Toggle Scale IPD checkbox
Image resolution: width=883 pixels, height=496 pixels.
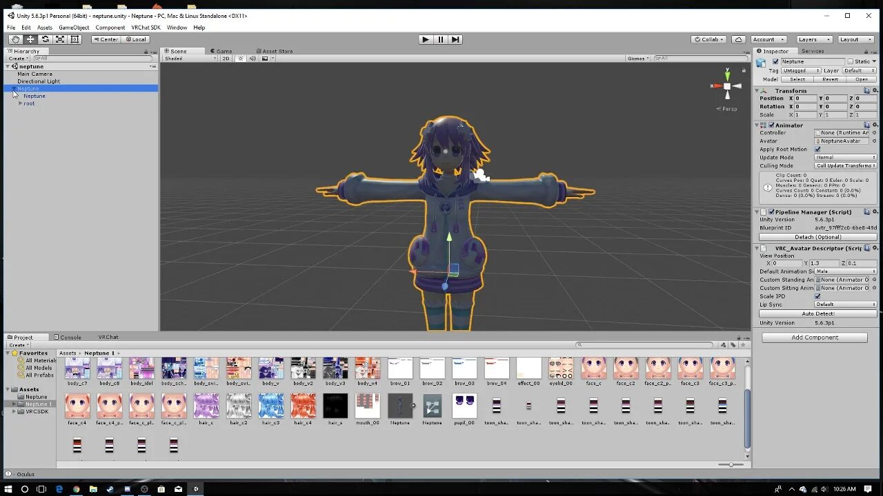click(x=817, y=296)
